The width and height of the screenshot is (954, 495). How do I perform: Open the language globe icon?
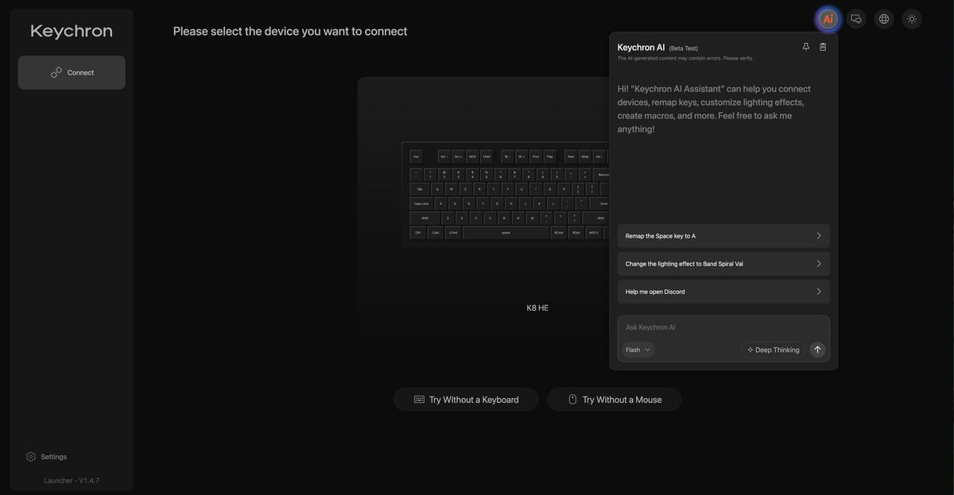(x=884, y=19)
